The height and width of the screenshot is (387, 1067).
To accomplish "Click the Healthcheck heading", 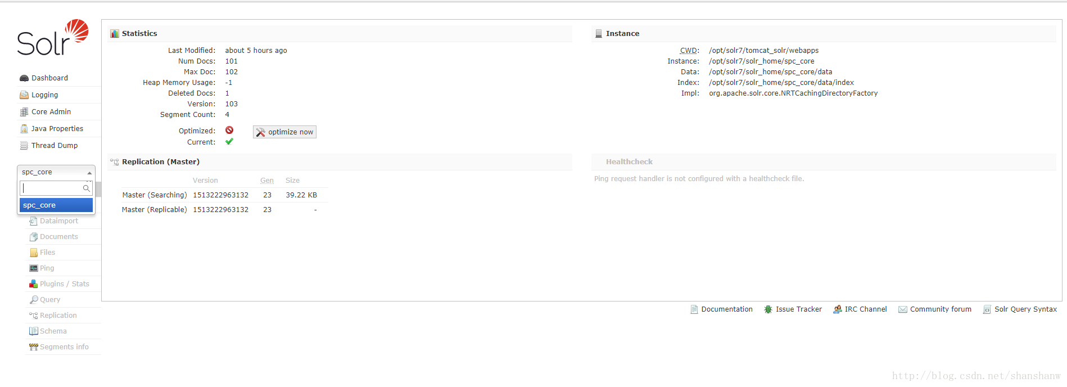I will pos(629,162).
